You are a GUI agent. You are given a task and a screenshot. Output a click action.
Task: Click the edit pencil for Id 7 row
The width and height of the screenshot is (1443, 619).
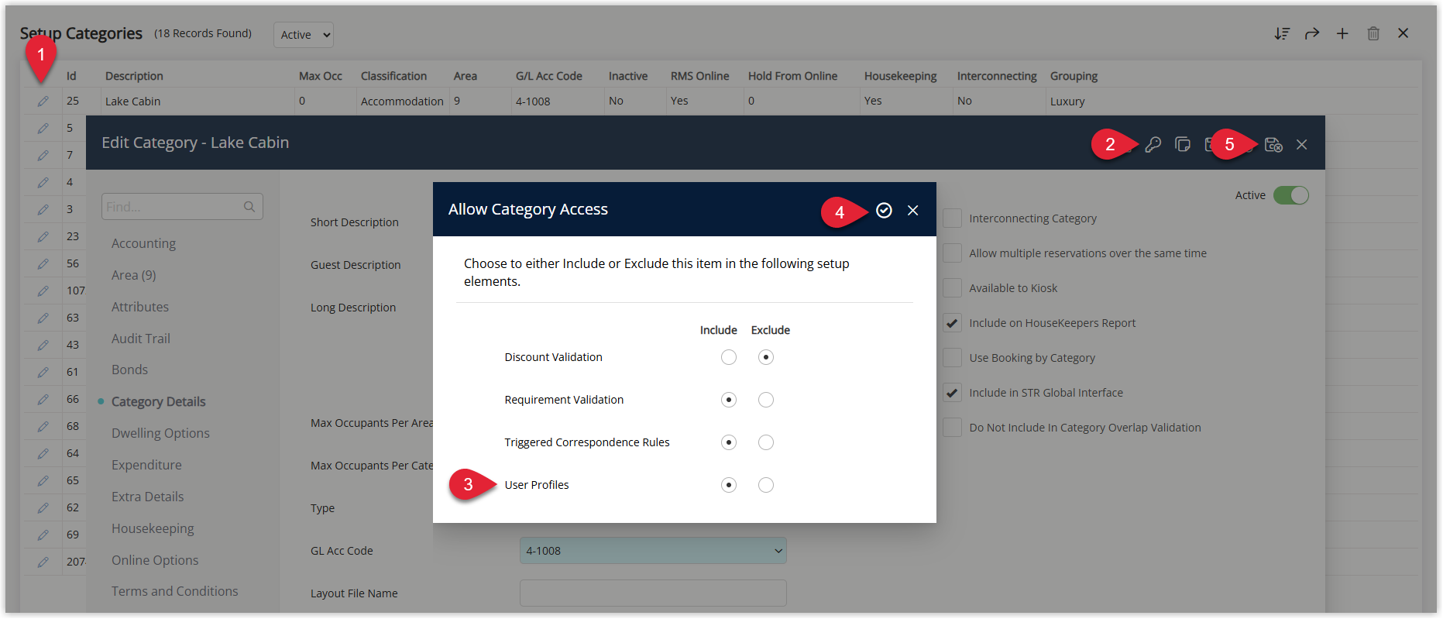[x=43, y=155]
